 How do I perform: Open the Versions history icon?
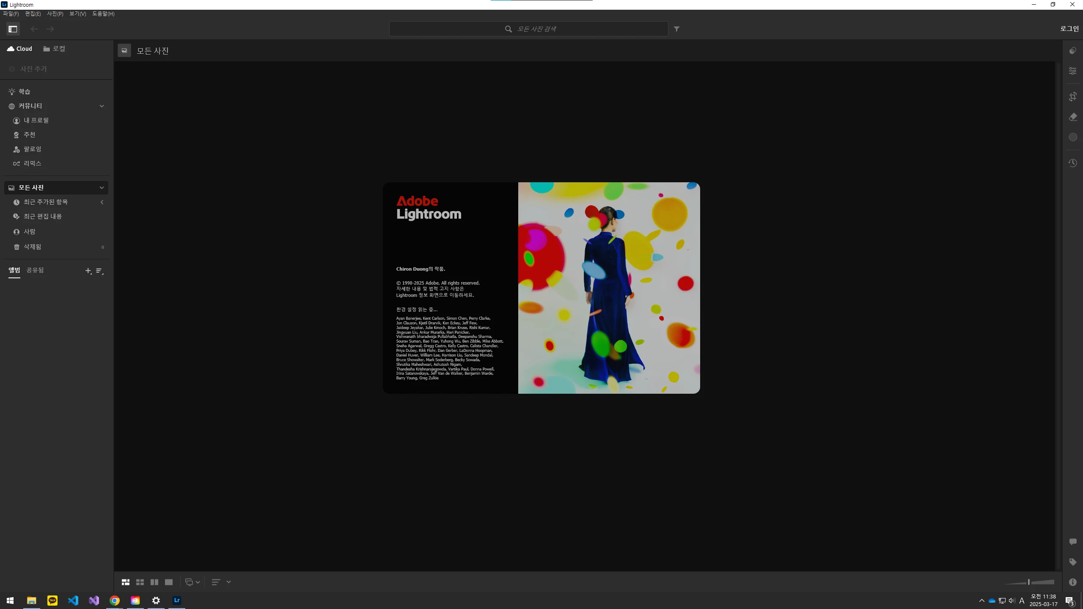[x=1072, y=163]
